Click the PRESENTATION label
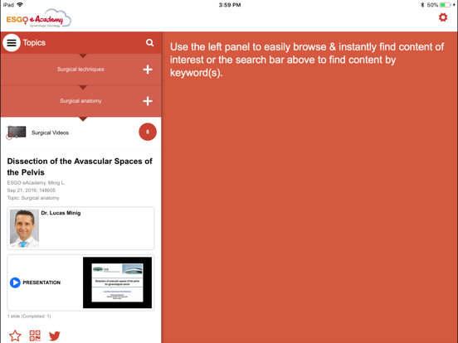This screenshot has height=343, width=458. pos(41,283)
